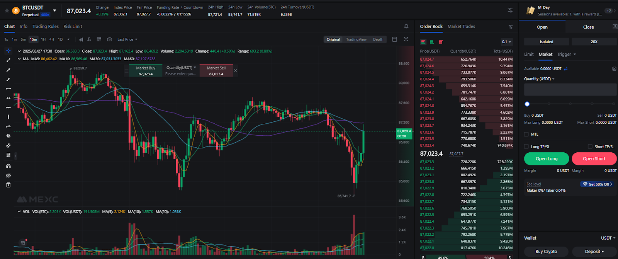Open the Risk Limit tab
The height and width of the screenshot is (259, 618).
(73, 27)
